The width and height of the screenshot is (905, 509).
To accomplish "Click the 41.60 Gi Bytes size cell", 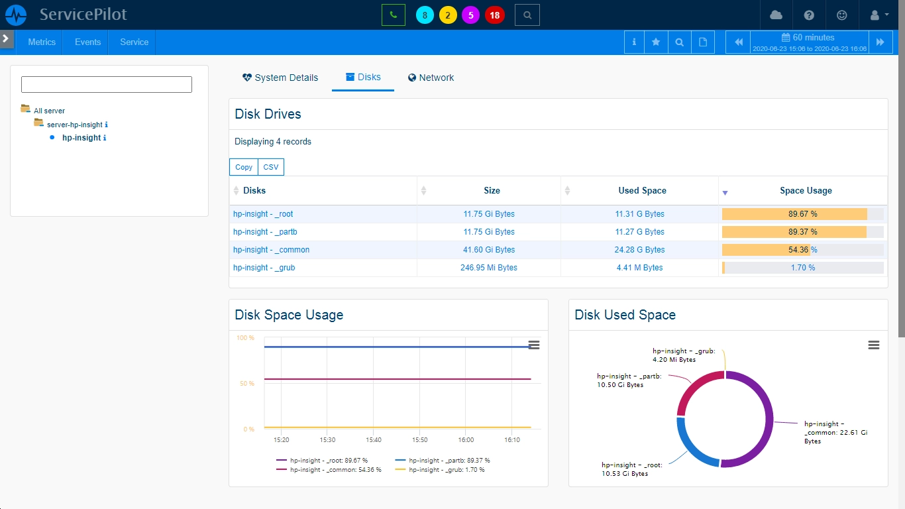I will (489, 250).
